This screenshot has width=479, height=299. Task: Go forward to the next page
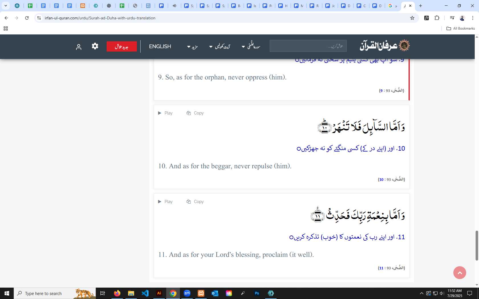pyautogui.click(x=17, y=18)
